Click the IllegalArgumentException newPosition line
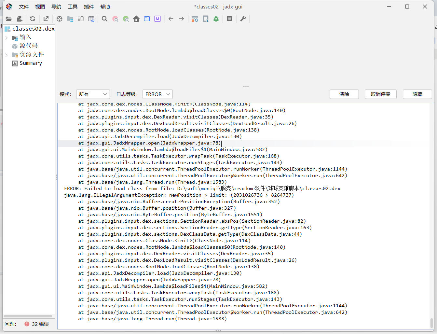 (179, 195)
